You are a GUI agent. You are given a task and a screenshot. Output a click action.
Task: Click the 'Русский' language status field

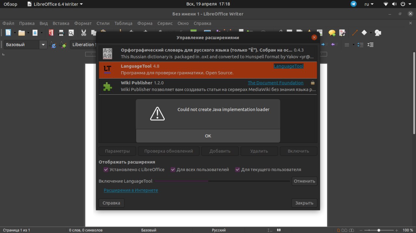point(219,230)
